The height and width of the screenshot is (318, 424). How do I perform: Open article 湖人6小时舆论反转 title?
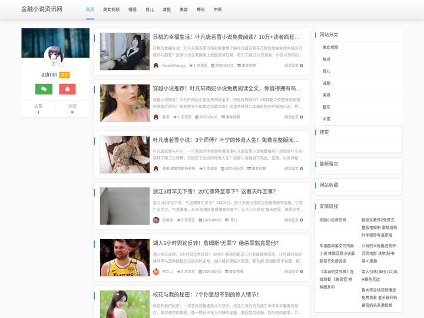tap(216, 243)
